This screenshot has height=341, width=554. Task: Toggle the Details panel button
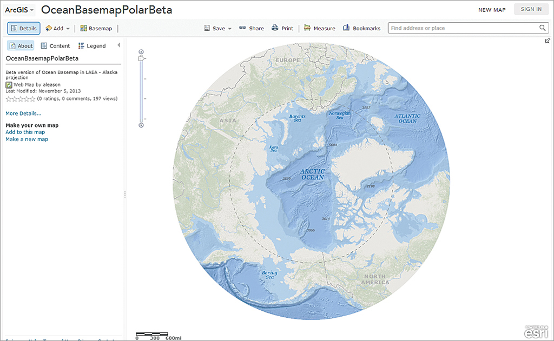tap(24, 28)
